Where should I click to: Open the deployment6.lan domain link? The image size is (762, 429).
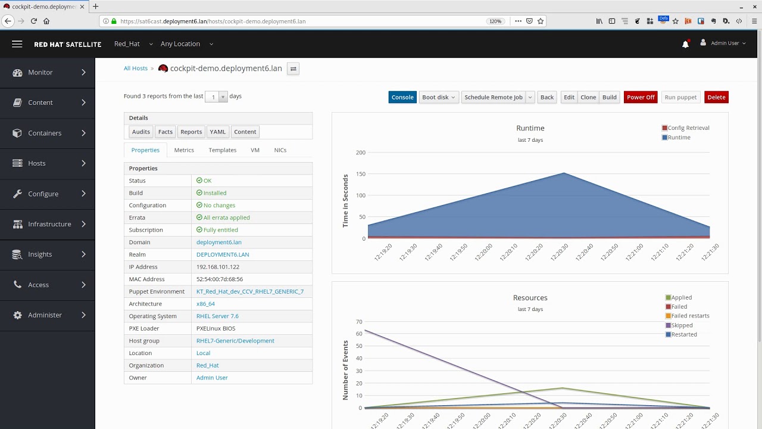click(x=219, y=243)
